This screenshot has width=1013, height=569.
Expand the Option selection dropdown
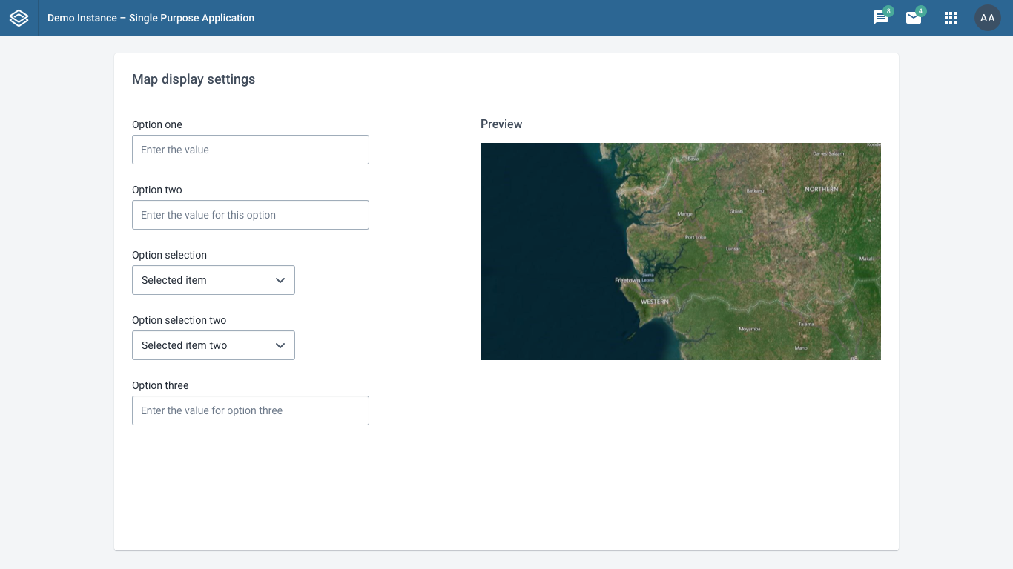coord(213,280)
